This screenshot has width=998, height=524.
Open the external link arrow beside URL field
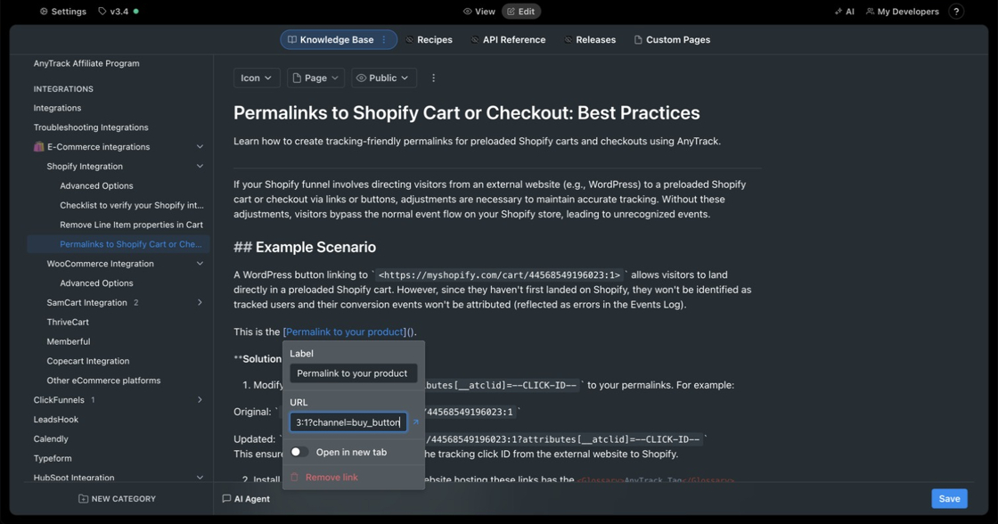[x=415, y=422]
